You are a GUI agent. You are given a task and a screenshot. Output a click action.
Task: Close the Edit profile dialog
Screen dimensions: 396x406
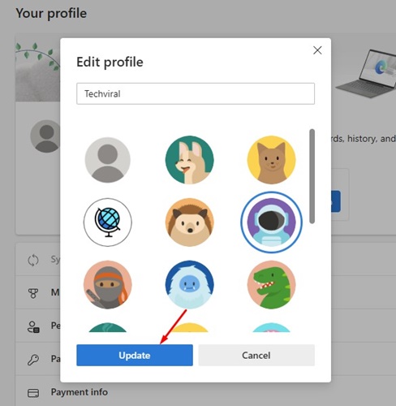(x=317, y=50)
